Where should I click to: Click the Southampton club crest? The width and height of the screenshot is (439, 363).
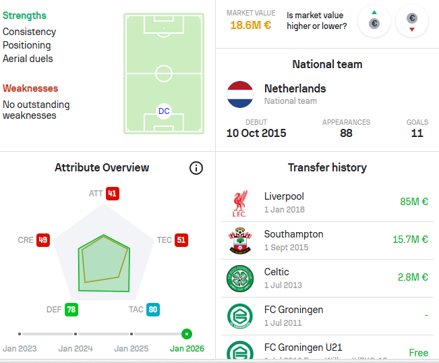point(239,241)
